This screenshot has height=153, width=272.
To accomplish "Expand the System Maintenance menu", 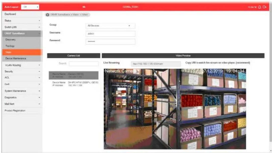I will point(22,91).
